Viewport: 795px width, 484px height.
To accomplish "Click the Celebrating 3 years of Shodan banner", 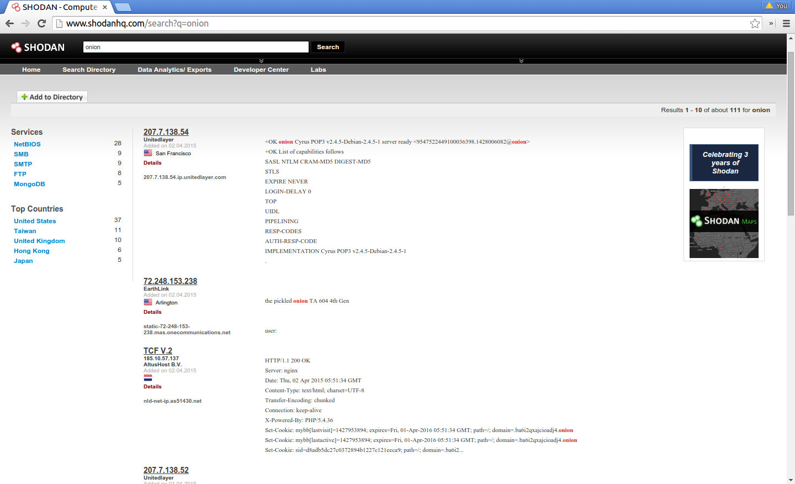I will click(724, 162).
